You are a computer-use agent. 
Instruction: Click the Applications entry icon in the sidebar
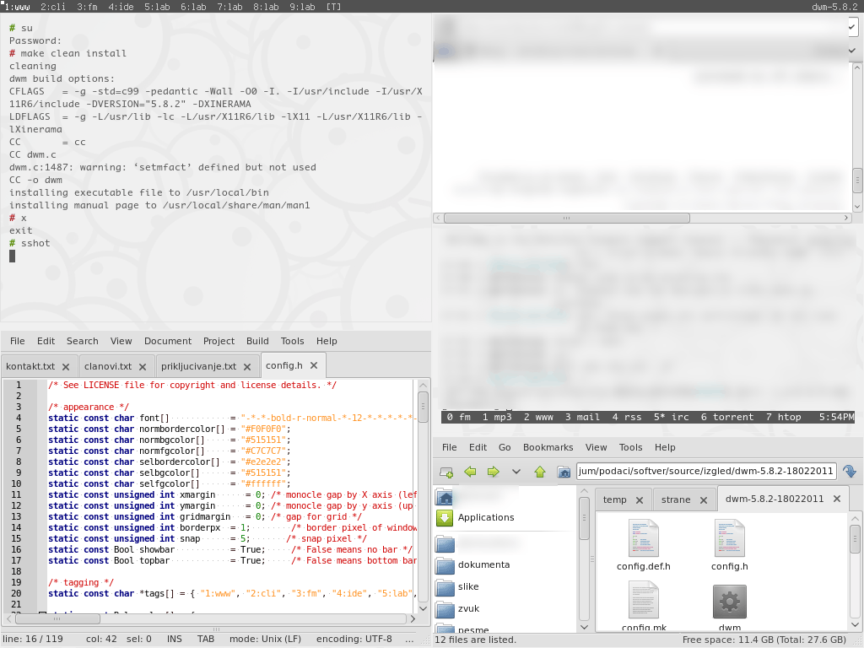tap(443, 517)
